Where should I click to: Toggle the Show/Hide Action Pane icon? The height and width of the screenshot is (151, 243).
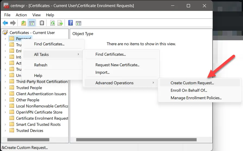point(78,23)
